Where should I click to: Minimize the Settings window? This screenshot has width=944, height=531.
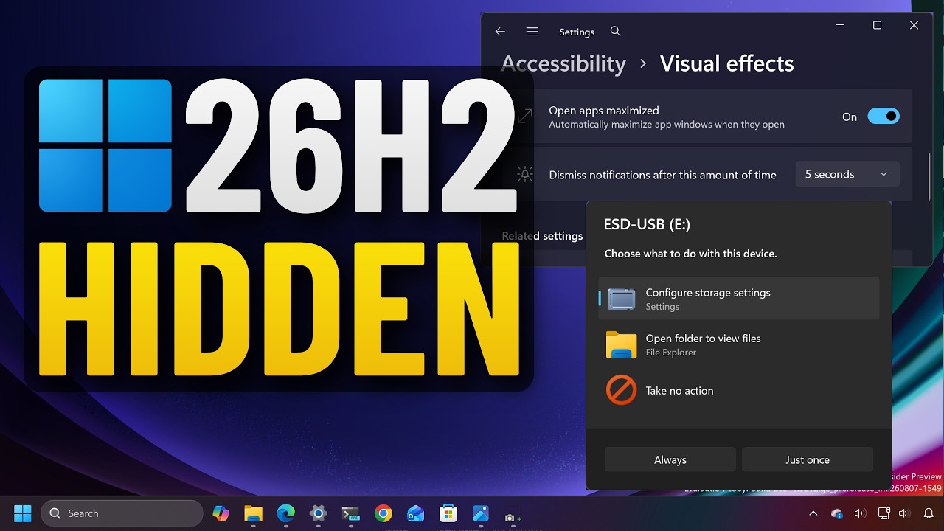(841, 25)
